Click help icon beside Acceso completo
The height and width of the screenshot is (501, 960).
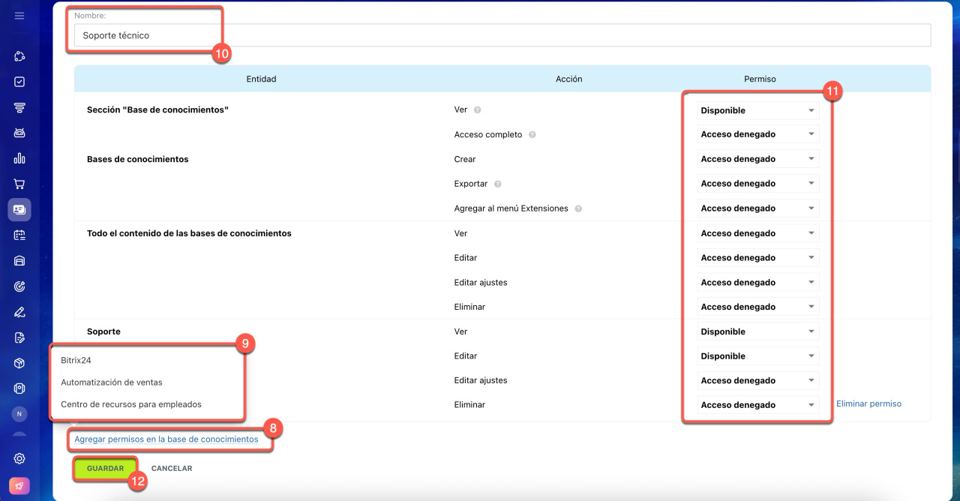(532, 135)
